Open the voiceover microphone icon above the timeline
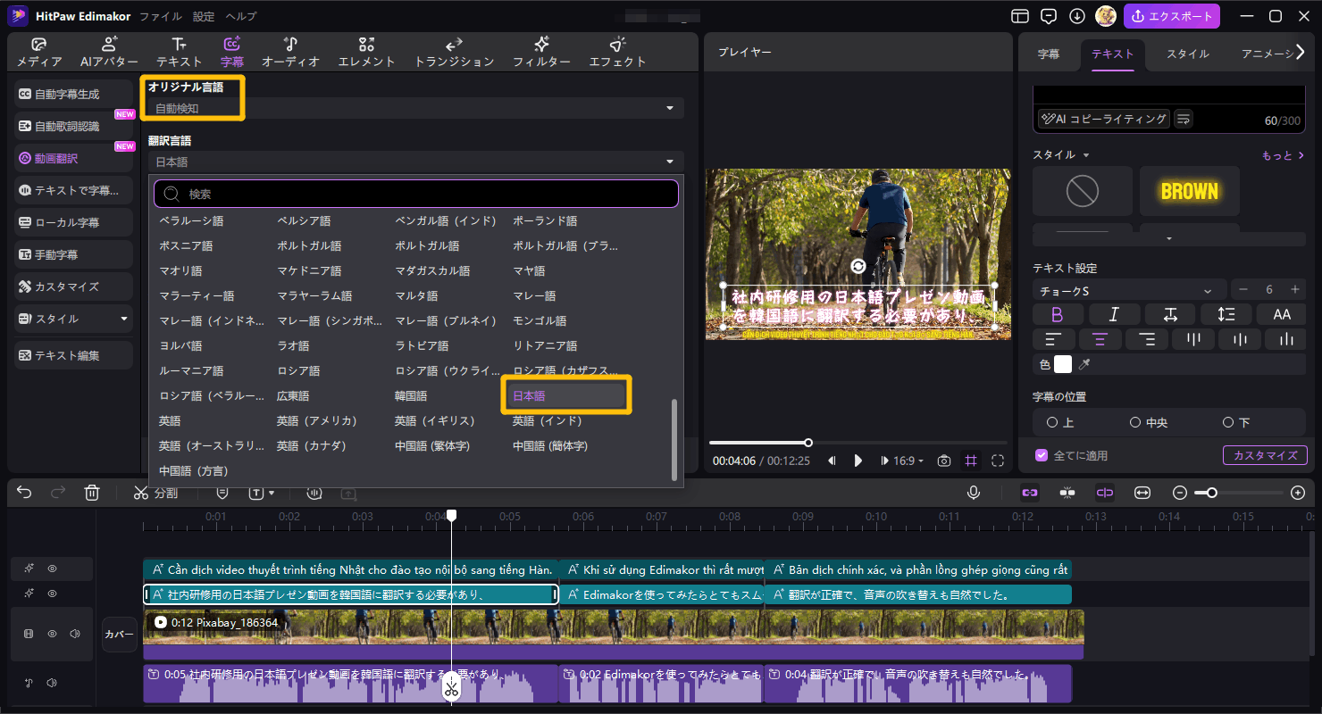Viewport: 1322px width, 714px height. point(974,492)
